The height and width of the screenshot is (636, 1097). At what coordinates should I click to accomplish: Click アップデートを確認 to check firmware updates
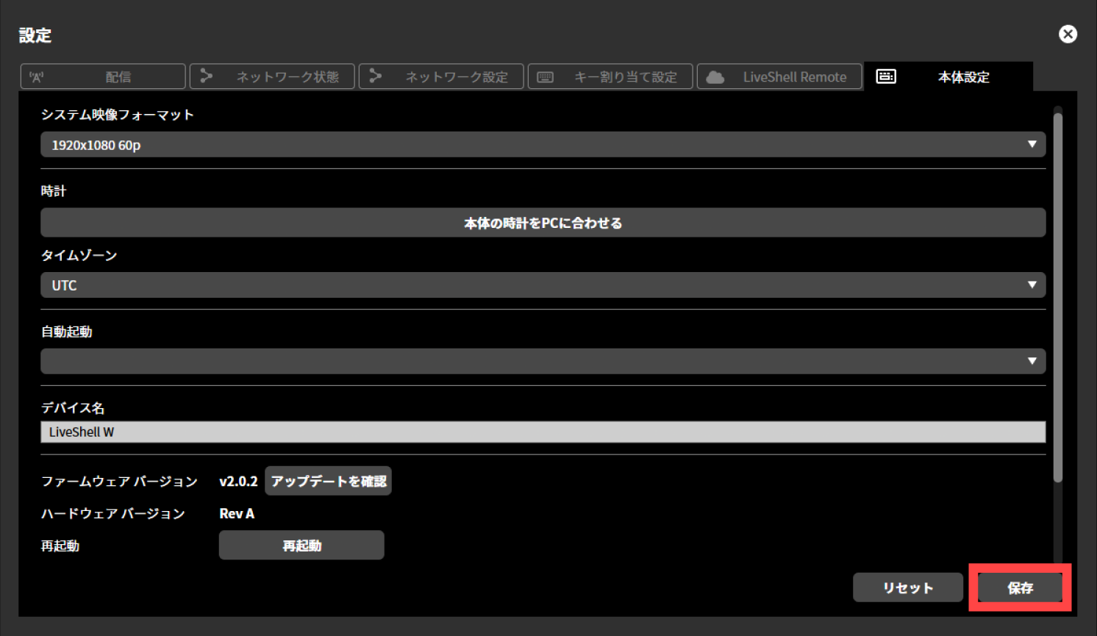tap(328, 480)
